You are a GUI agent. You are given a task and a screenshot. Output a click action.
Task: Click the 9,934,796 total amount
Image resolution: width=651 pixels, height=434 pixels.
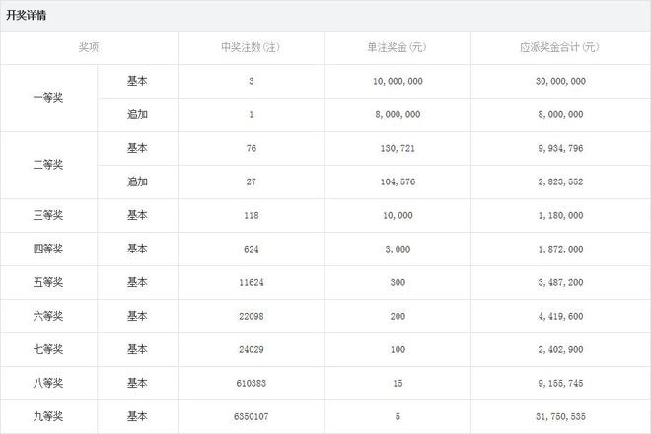point(560,149)
